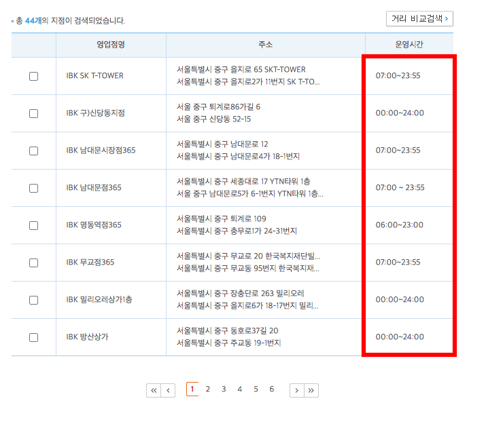Click branch name IBK 무교점365
This screenshot has width=486, height=422.
point(90,263)
